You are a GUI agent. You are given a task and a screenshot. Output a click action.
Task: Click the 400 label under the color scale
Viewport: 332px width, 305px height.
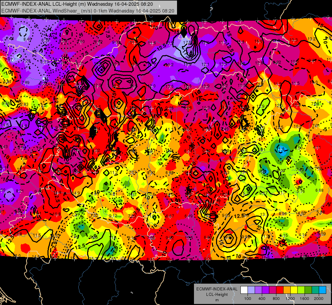point(262,299)
